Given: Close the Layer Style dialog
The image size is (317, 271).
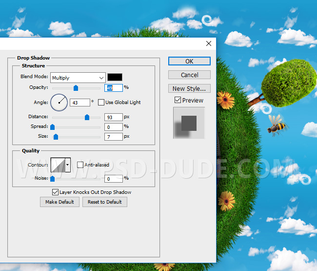Looking at the screenshot, I should 209,43.
